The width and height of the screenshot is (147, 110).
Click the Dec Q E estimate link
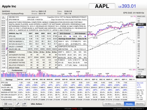click(140, 83)
